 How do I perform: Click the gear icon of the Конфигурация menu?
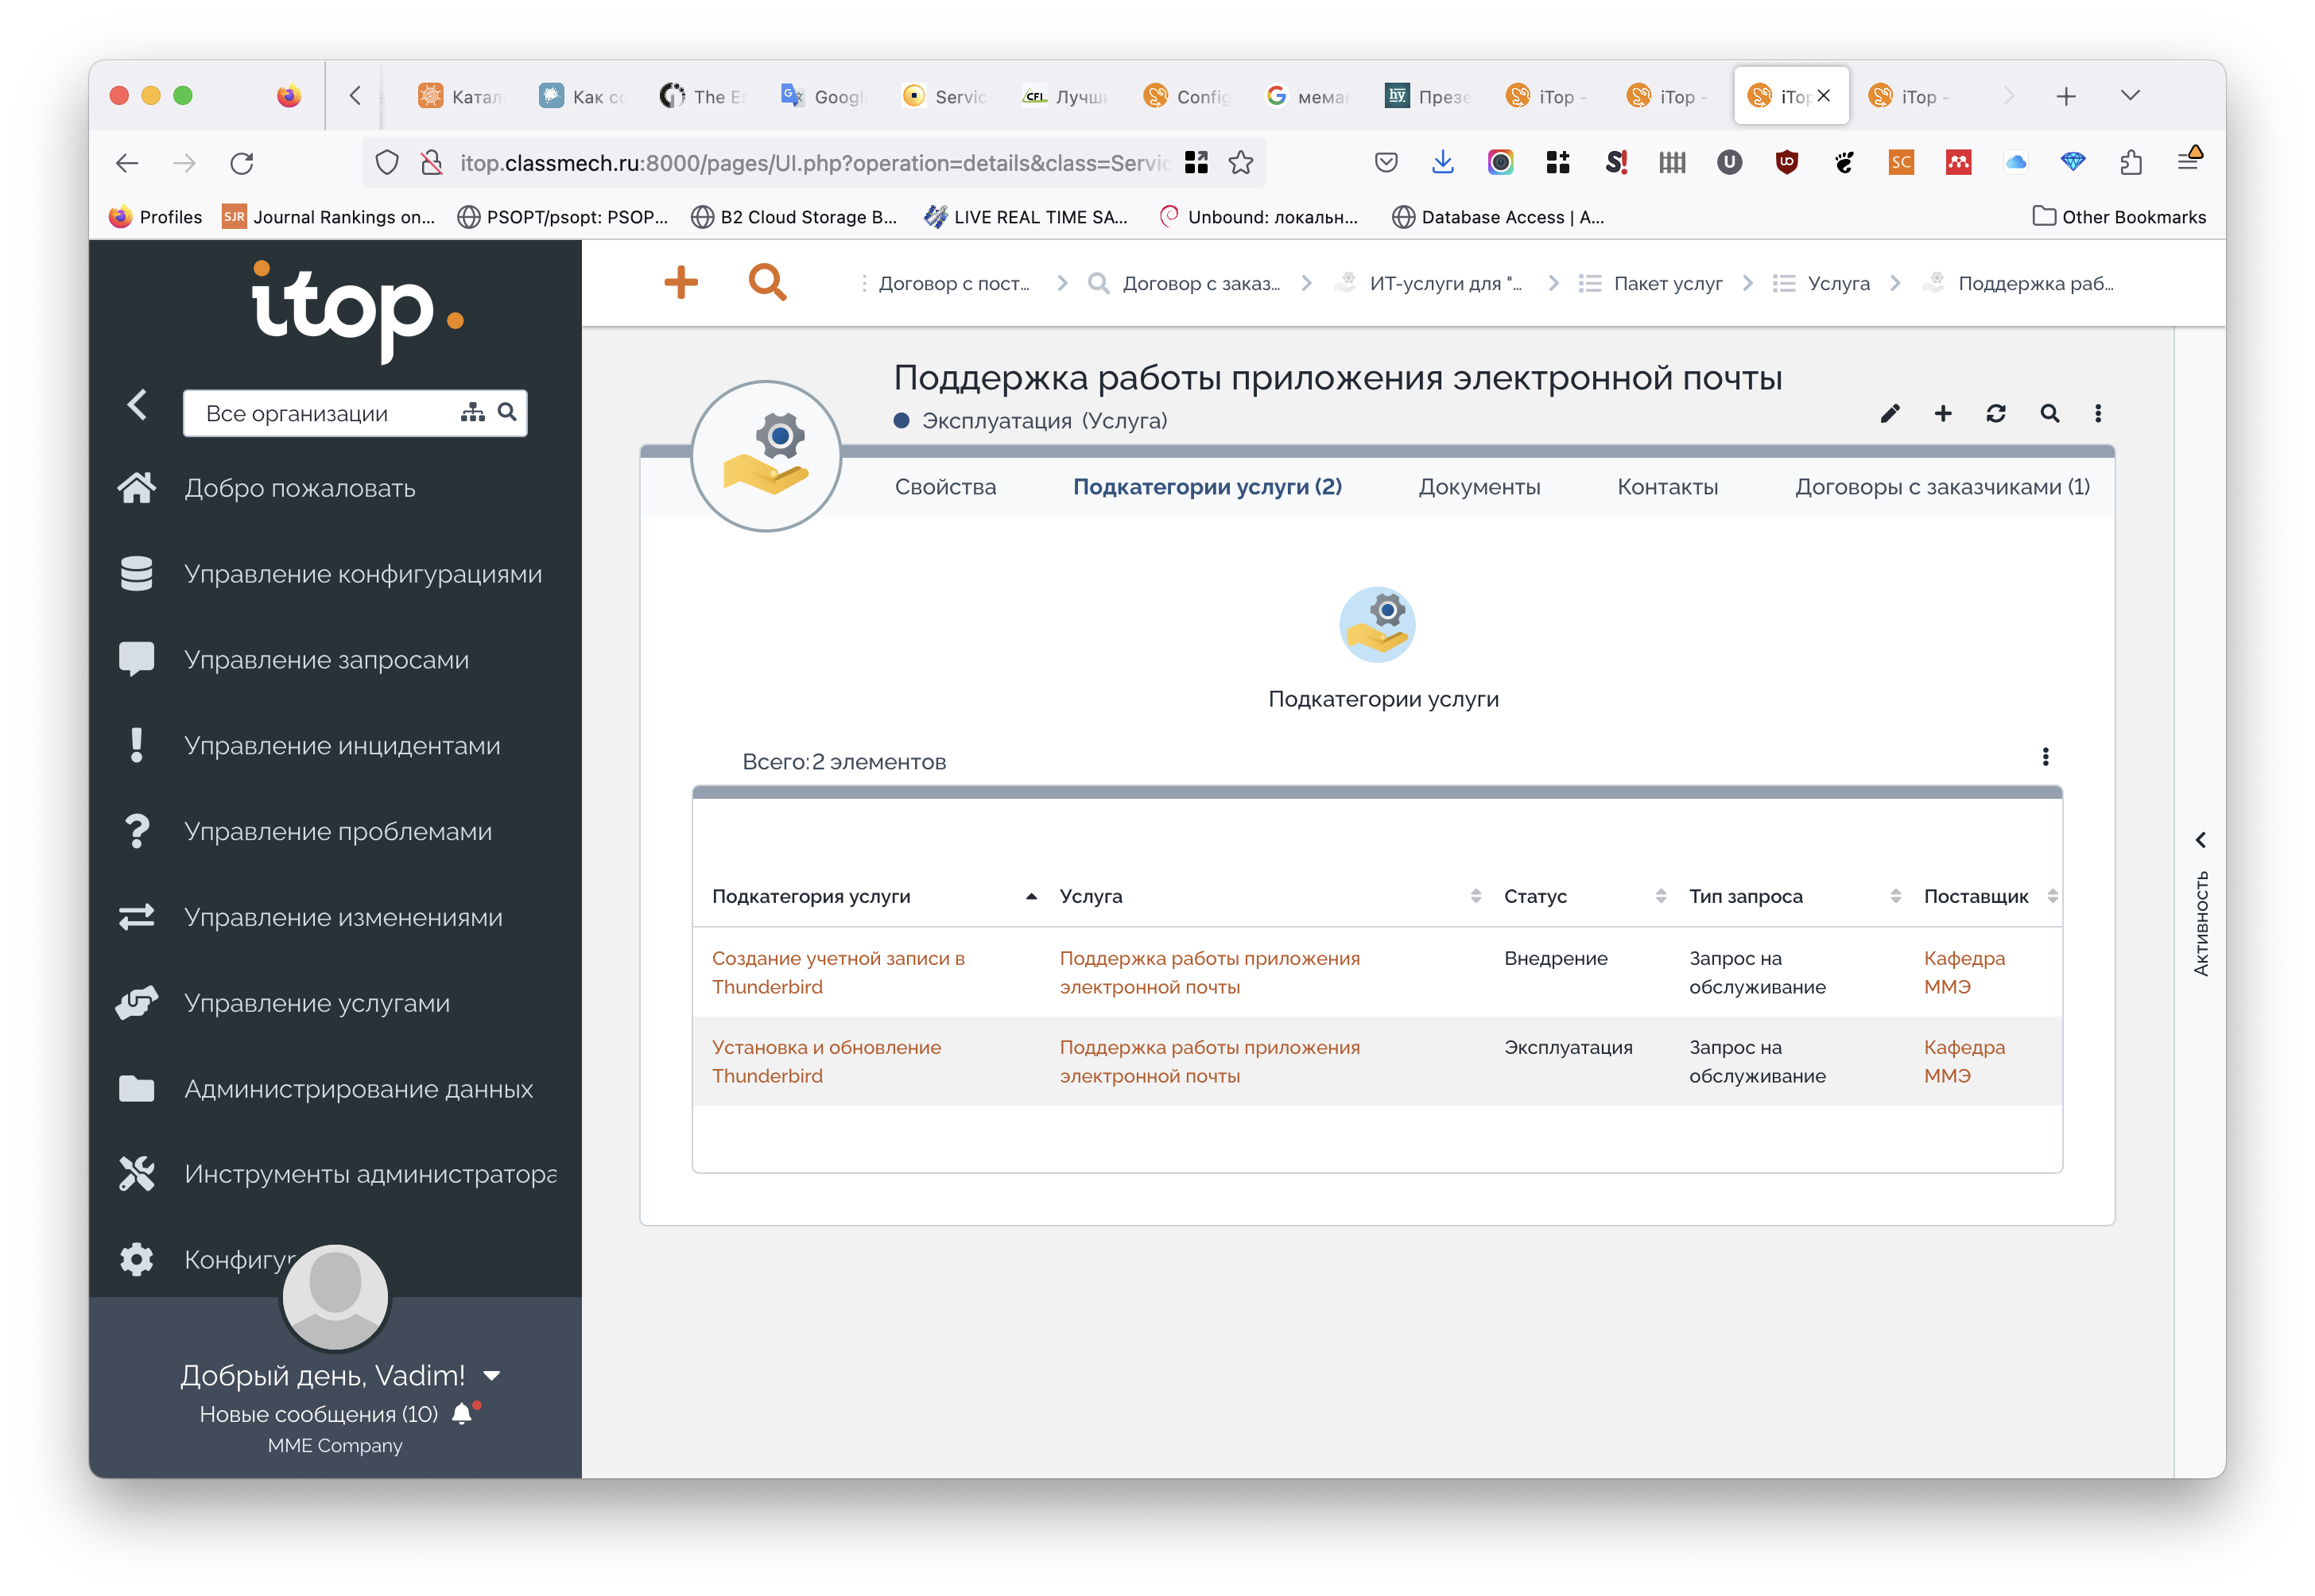[136, 1260]
